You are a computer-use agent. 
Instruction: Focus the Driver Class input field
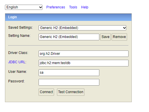tap(84, 54)
